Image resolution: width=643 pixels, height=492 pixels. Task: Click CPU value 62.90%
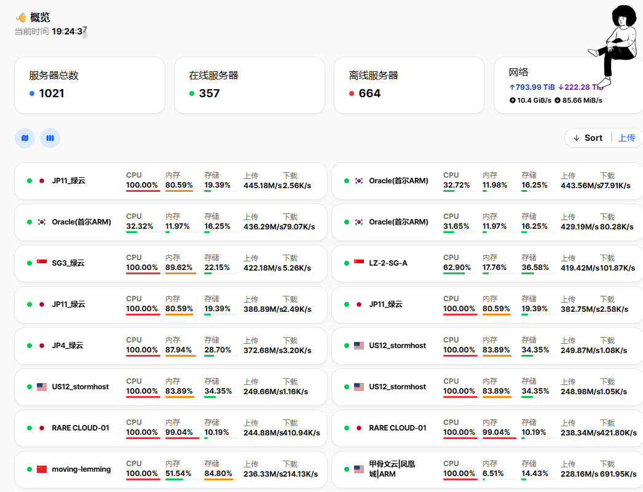(x=457, y=268)
